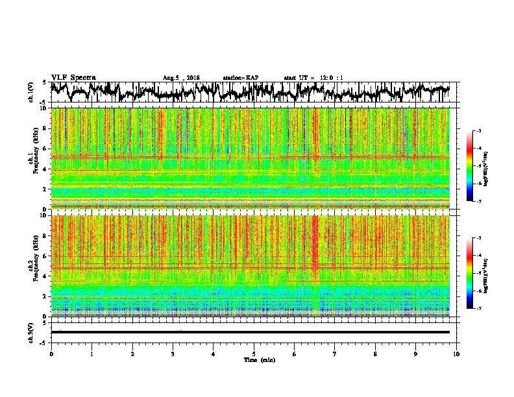Viewport: 514px width, 397px height.
Task: Click the "8" frequency tick of ch.2 spectrogram
Action: pos(45,236)
